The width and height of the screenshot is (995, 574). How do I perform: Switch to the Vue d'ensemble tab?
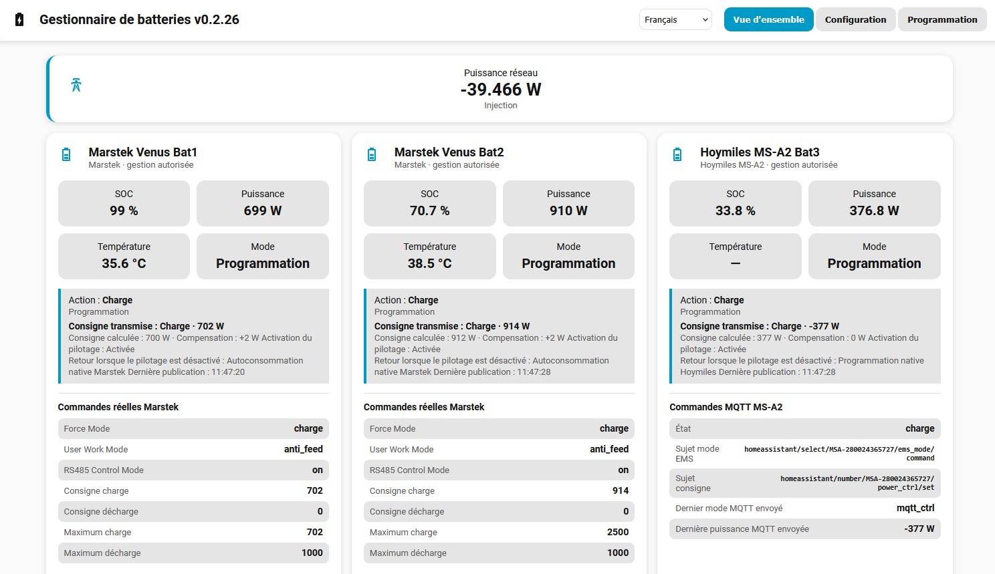click(768, 19)
